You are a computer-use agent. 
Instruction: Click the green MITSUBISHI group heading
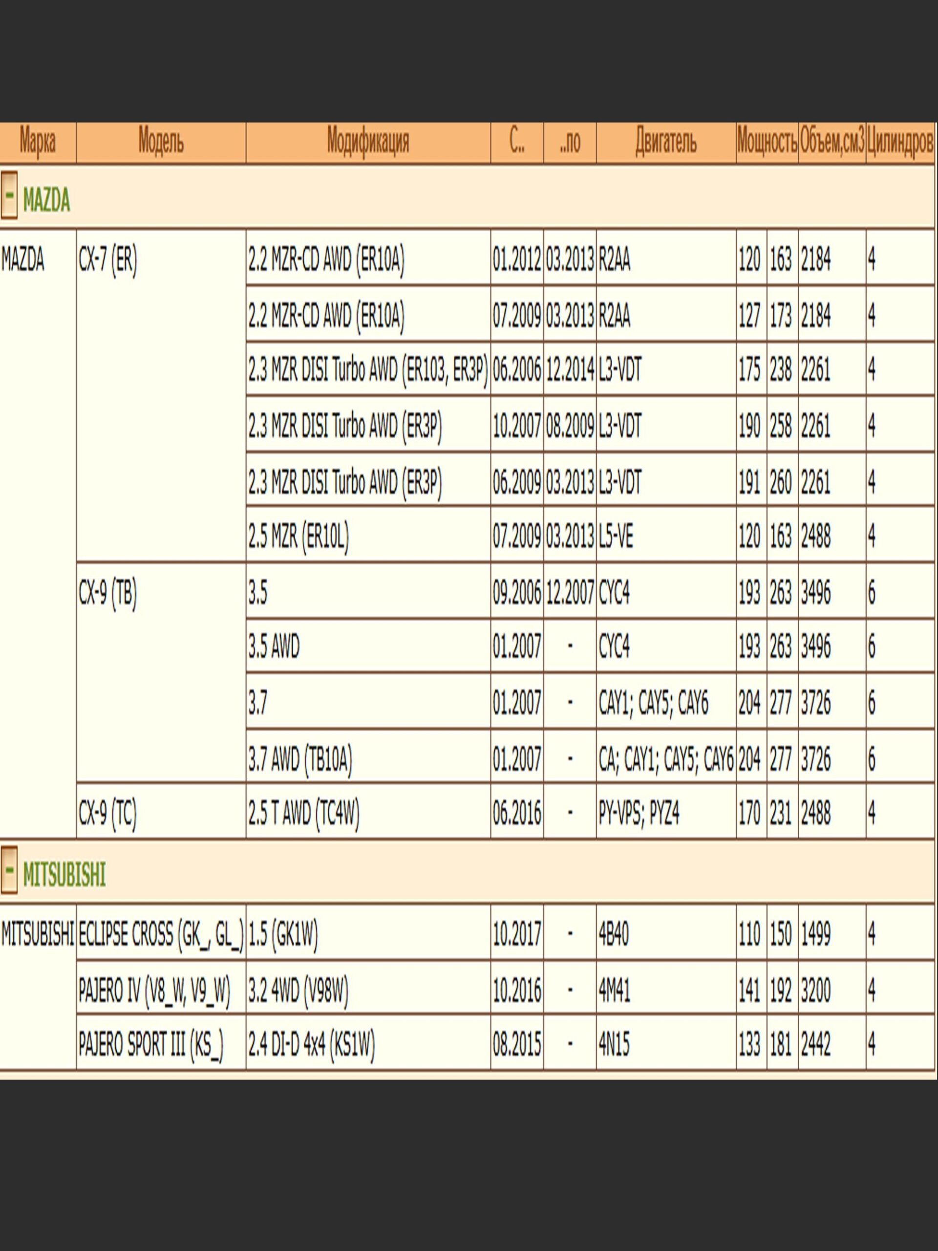point(64,874)
